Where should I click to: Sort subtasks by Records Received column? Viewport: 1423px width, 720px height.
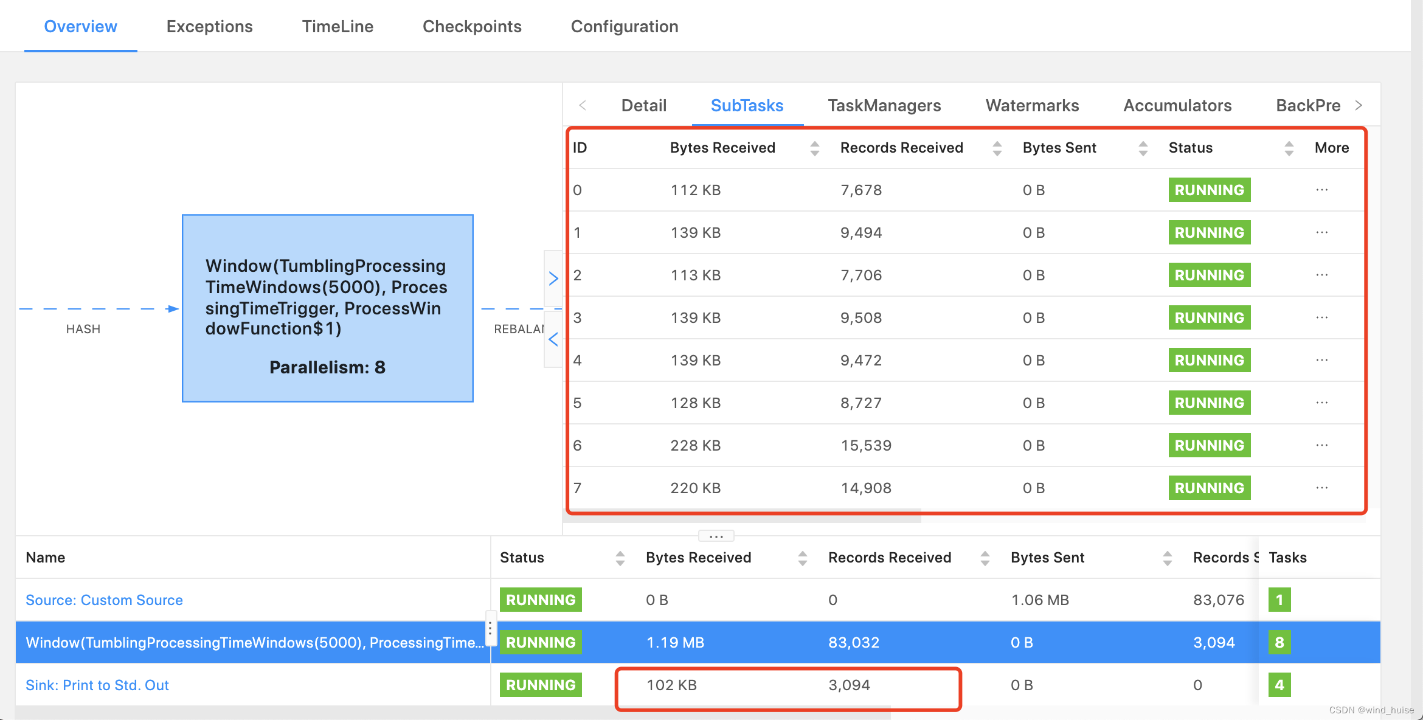997,148
